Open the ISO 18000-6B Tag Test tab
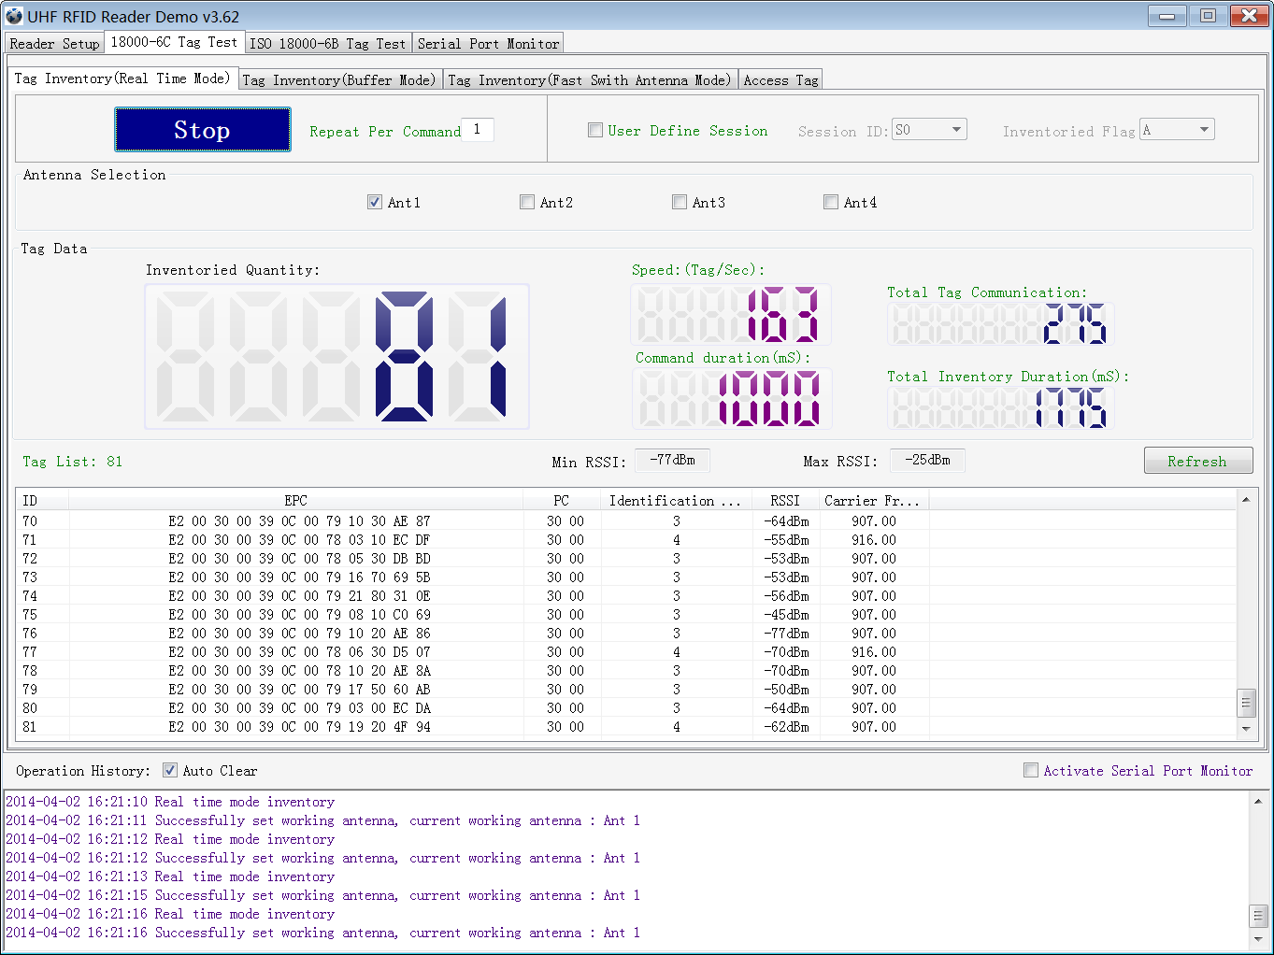This screenshot has height=955, width=1274. pos(327,44)
